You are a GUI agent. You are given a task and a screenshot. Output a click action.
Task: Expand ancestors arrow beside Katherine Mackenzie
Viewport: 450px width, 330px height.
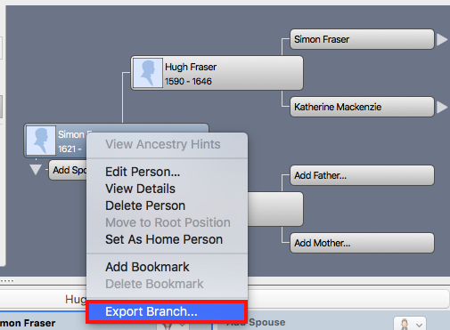click(442, 107)
